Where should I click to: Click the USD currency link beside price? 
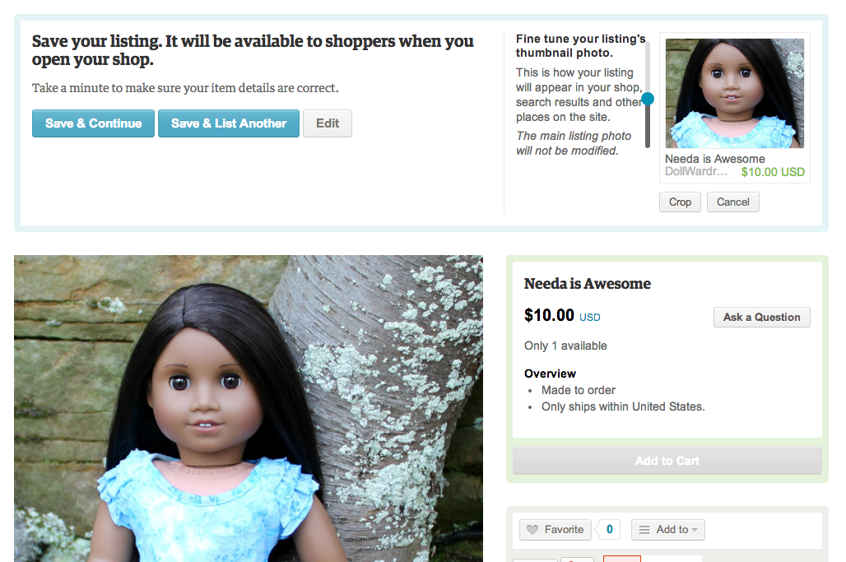[x=590, y=317]
